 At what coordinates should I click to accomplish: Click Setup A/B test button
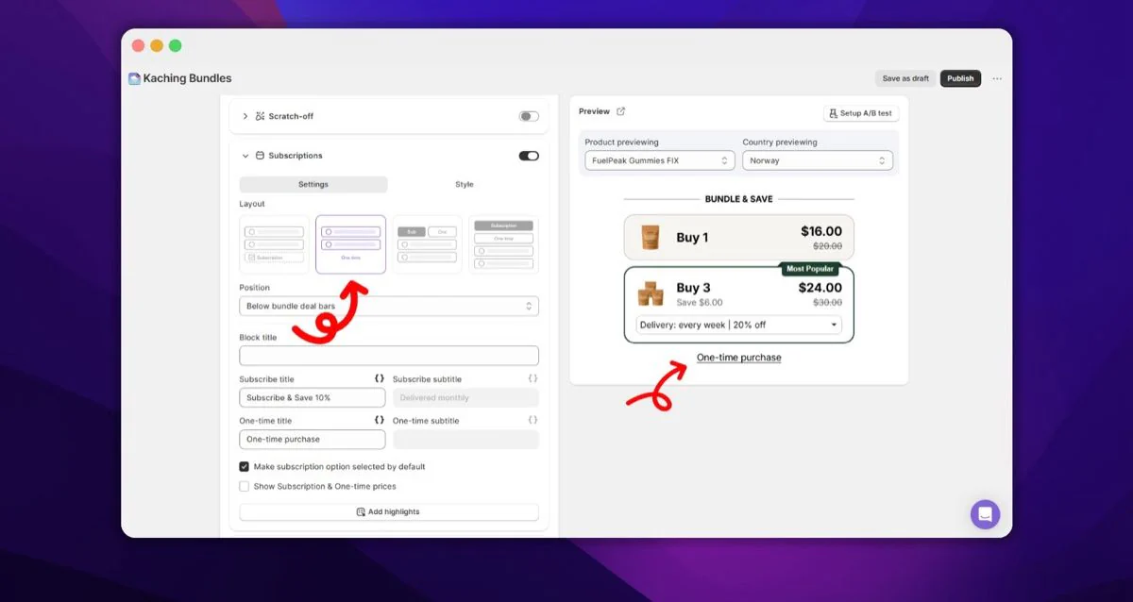(x=861, y=113)
